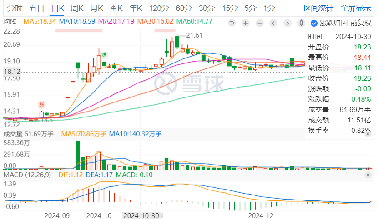The height and width of the screenshot is (219, 378).
Task: Select 月K monthly chart tab
Action: (96, 9)
